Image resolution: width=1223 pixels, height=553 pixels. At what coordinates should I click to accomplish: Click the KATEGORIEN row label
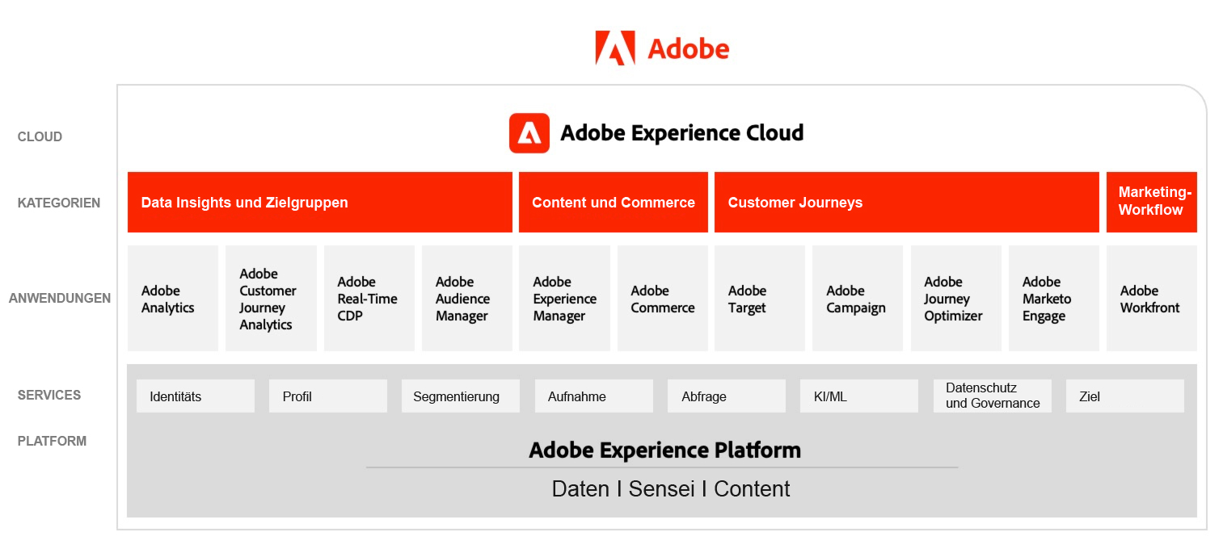(59, 203)
